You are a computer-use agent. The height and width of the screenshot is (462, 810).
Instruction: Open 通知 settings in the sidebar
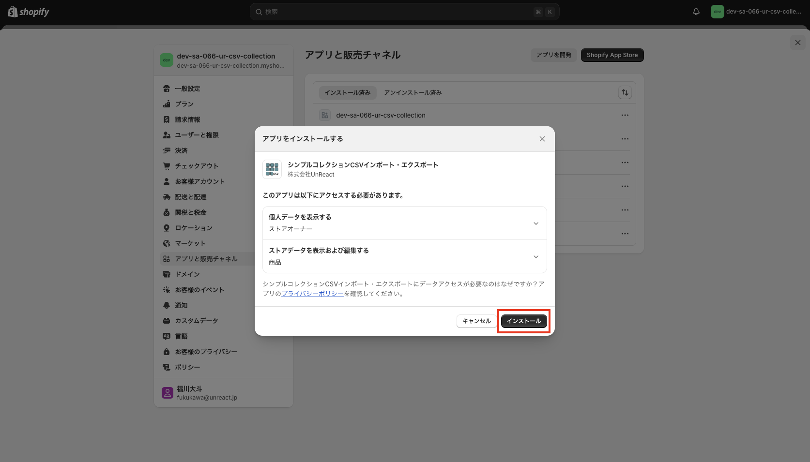pyautogui.click(x=224, y=305)
